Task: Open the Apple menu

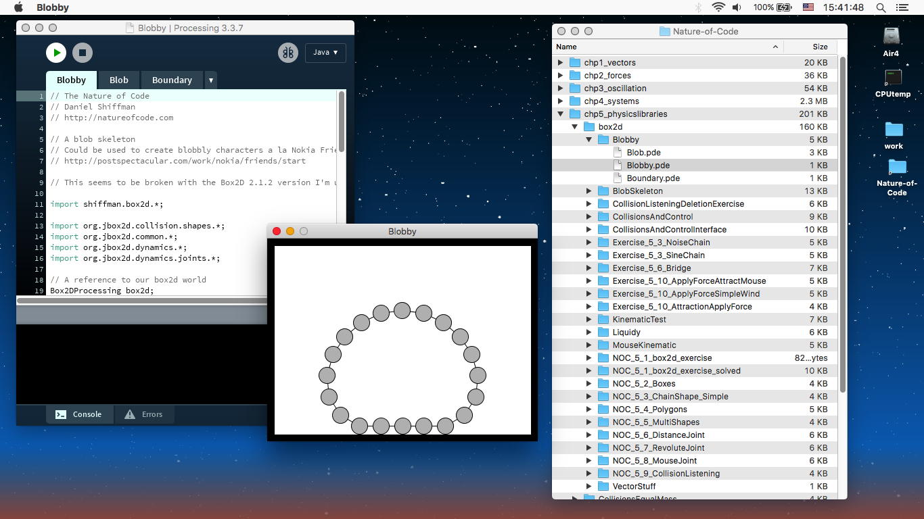Action: point(19,7)
